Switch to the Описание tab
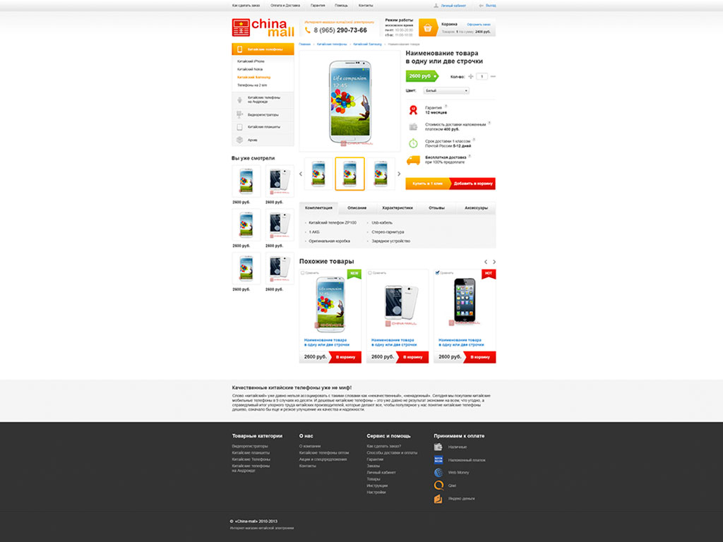723x542 pixels. click(x=357, y=208)
